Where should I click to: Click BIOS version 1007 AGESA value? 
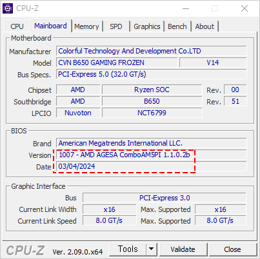152,155
